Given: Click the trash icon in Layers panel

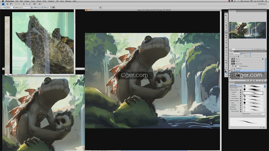Looking at the screenshot, I should (x=264, y=81).
